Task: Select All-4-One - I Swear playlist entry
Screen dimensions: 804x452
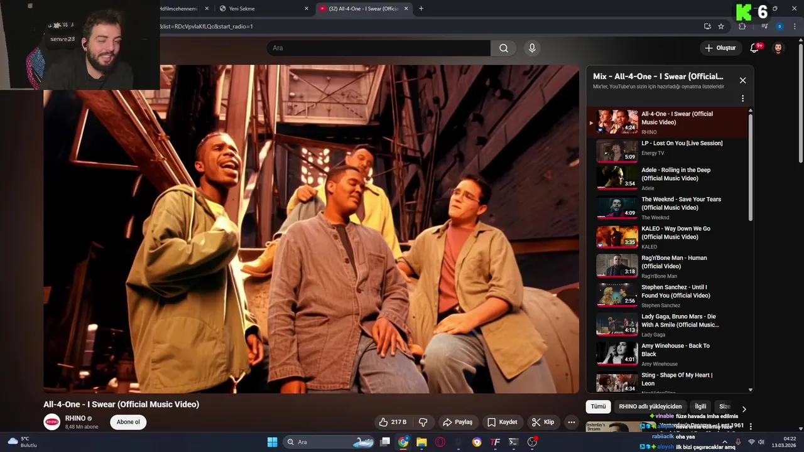Action: pos(668,122)
